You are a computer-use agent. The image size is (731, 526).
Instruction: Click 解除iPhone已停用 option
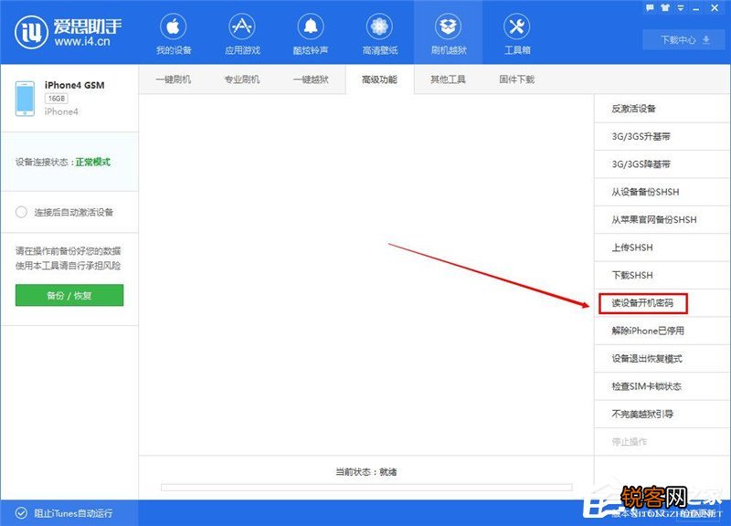tap(662, 331)
